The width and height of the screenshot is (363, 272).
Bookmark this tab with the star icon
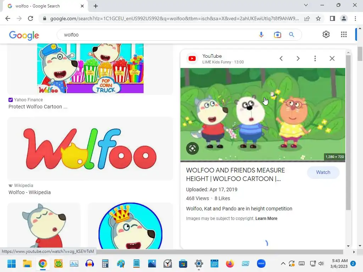[x=318, y=18]
